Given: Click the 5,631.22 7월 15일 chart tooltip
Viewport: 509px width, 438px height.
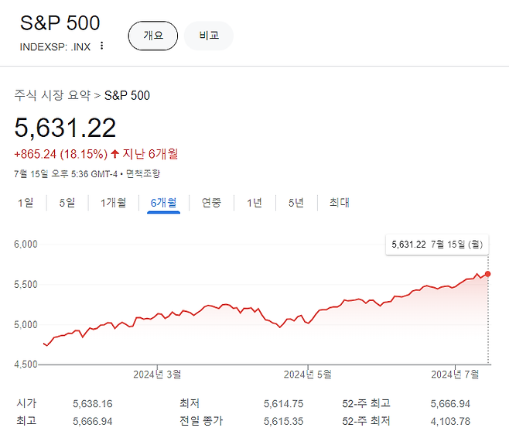Looking at the screenshot, I should click(437, 245).
